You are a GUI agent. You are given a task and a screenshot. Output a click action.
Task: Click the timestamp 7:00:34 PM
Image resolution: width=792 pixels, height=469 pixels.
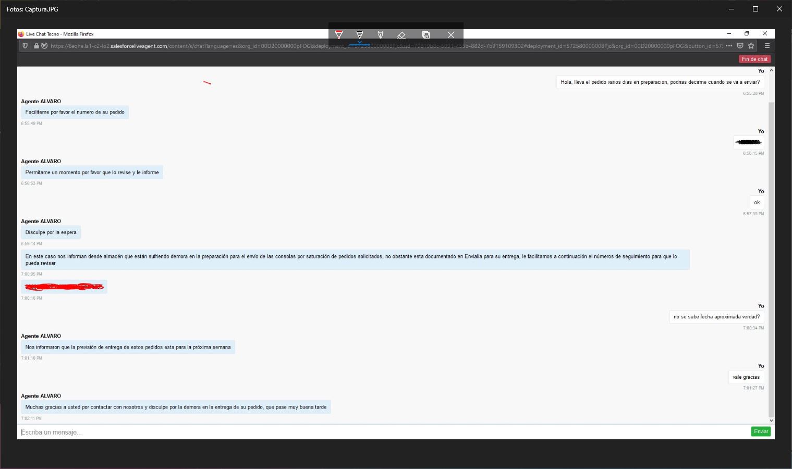click(x=753, y=328)
